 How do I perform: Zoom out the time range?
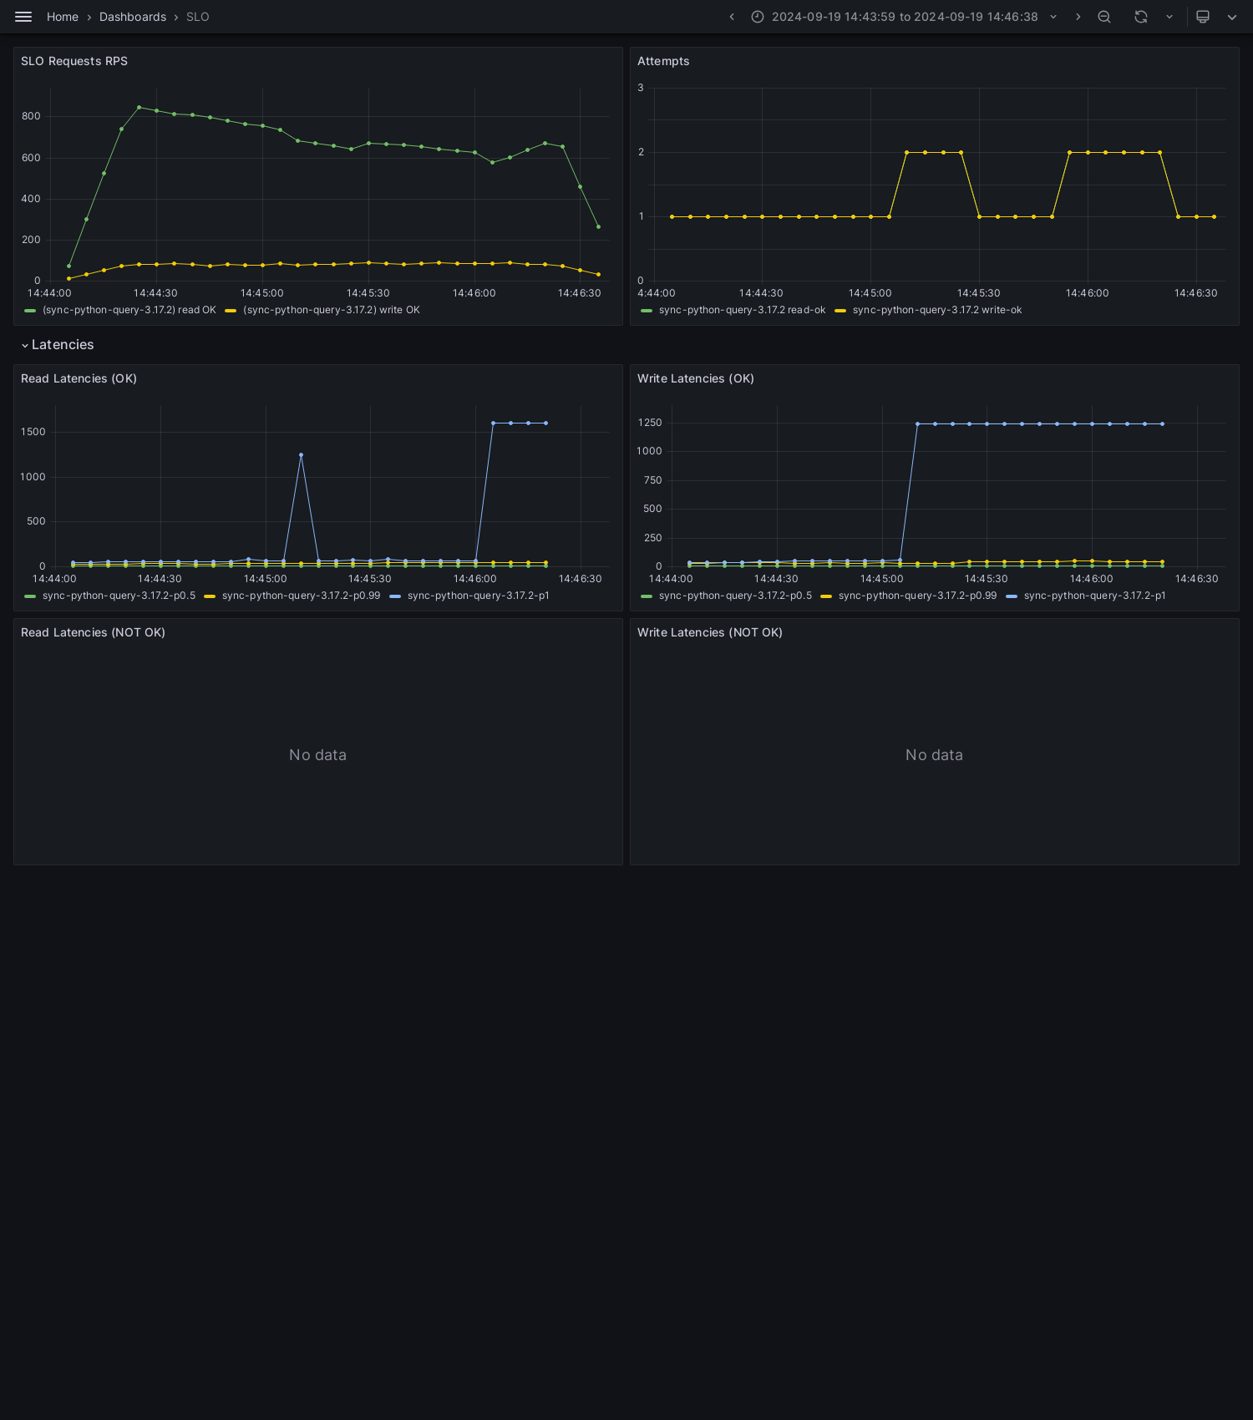coord(1104,17)
